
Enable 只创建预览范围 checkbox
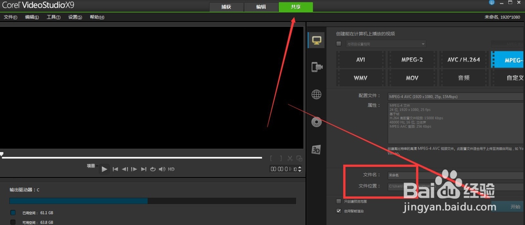click(339, 201)
